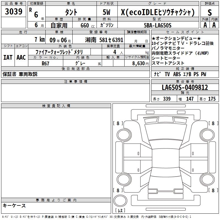Click the front-left tire tread value [8]
This screenshot has height=220, width=220.
[118, 123]
